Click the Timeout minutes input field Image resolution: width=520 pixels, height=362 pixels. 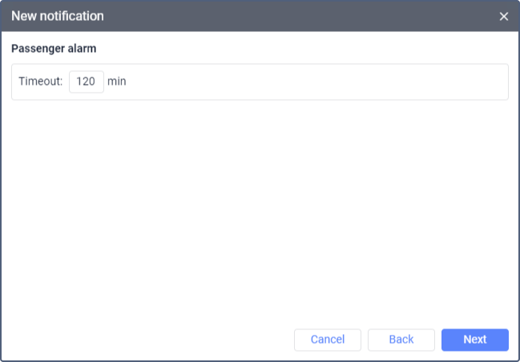coord(87,82)
